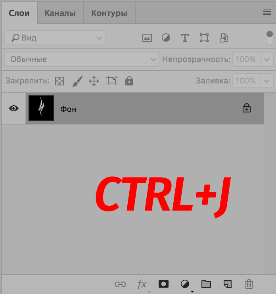Image resolution: width=276 pixels, height=294 pixels.
Task: Filter layers by pixel layers icon
Action: coord(147,38)
